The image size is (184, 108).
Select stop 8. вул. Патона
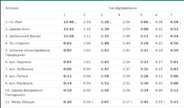(x=16, y=76)
